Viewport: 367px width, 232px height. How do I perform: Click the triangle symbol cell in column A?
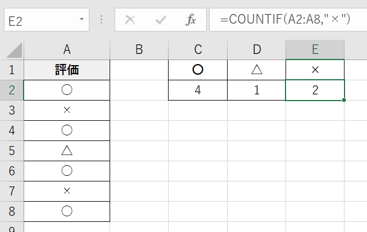pyautogui.click(x=67, y=151)
